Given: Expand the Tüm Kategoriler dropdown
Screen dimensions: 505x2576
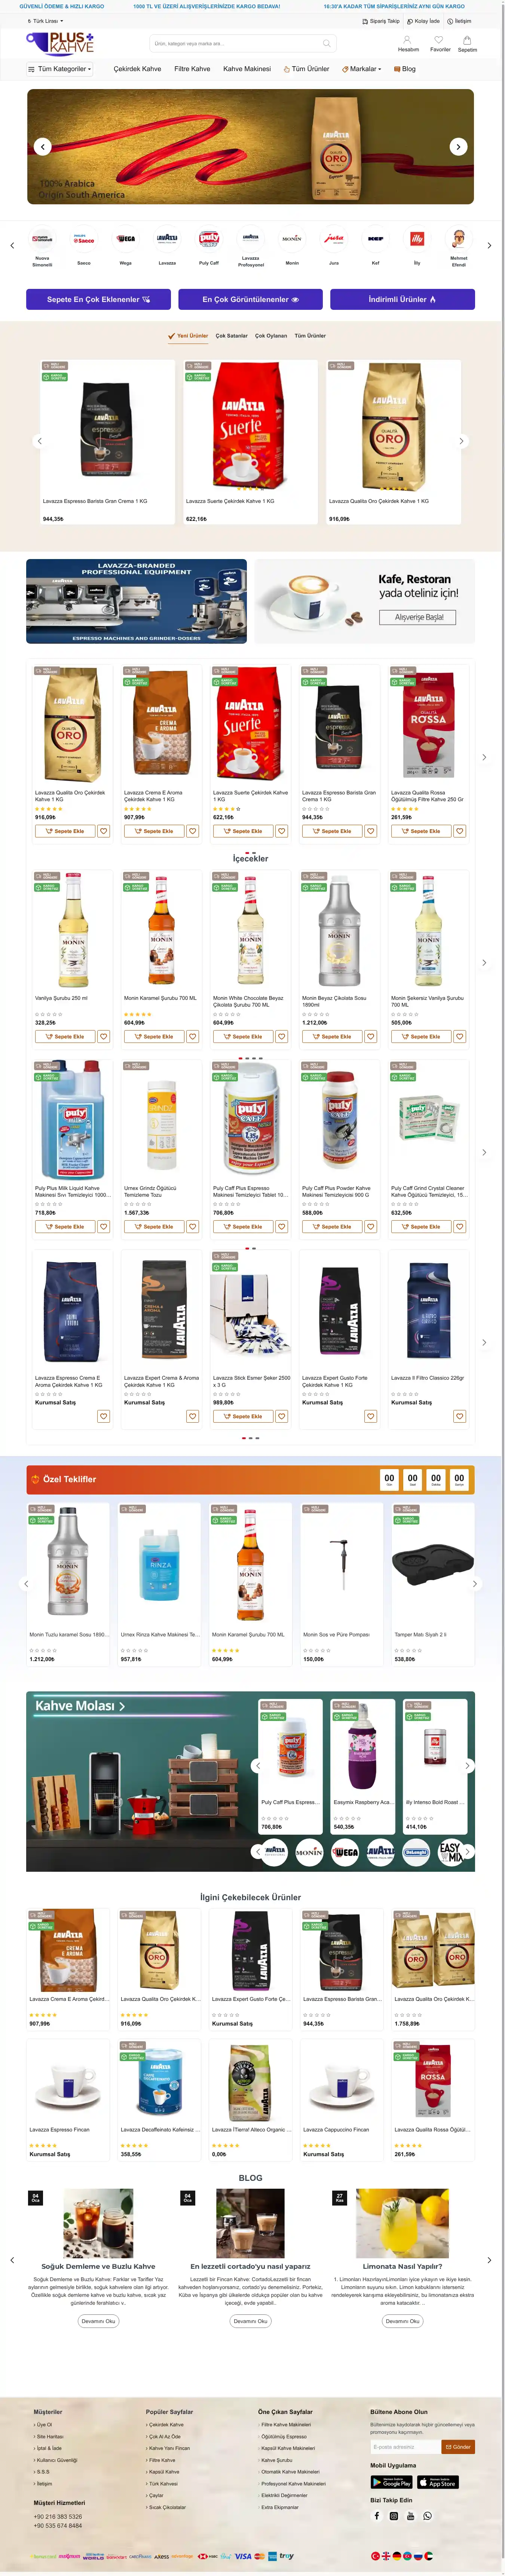Looking at the screenshot, I should click(x=60, y=69).
